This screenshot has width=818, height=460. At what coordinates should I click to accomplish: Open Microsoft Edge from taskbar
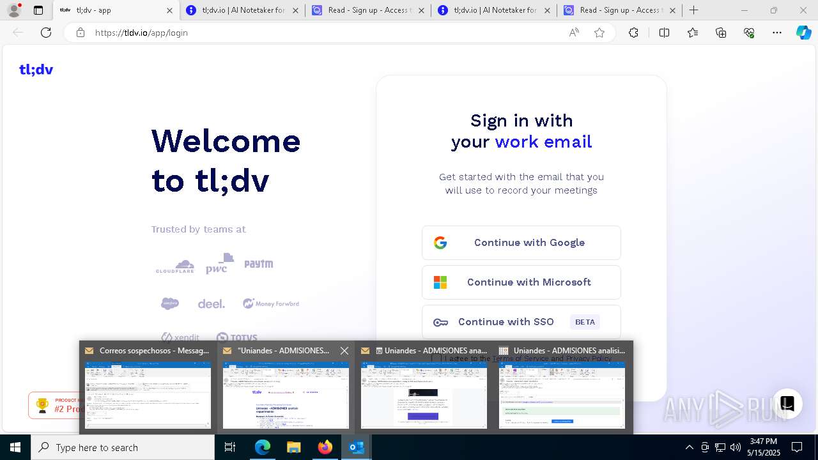coord(263,447)
